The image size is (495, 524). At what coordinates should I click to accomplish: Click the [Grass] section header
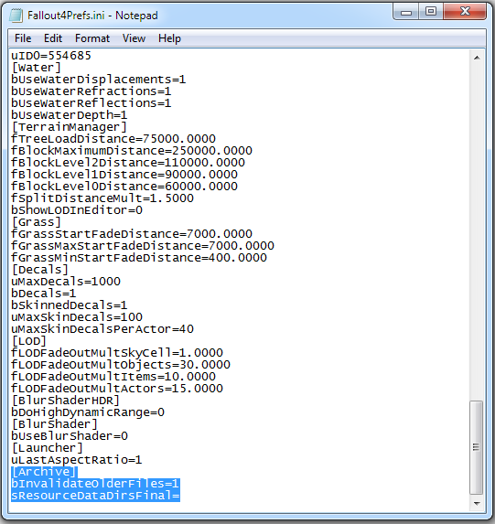(x=36, y=222)
